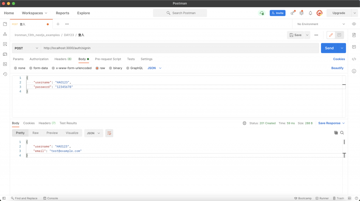Click the response body scrollbar
Screen dimensions: 360x201
[x=344, y=142]
